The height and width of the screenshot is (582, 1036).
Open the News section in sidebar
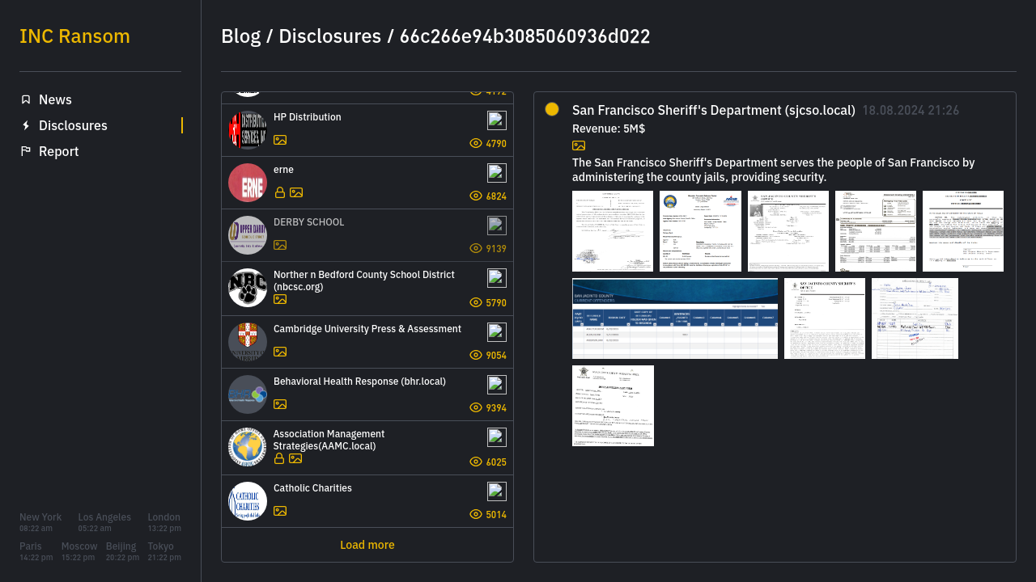coord(55,99)
